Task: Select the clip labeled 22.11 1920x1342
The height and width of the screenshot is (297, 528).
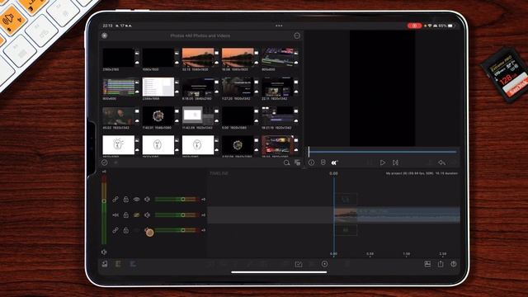Action: [x=277, y=87]
